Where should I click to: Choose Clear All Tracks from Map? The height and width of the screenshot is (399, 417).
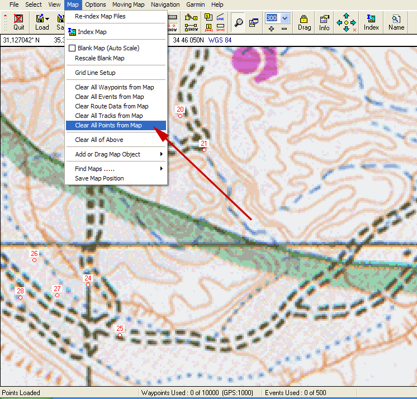pyautogui.click(x=116, y=116)
